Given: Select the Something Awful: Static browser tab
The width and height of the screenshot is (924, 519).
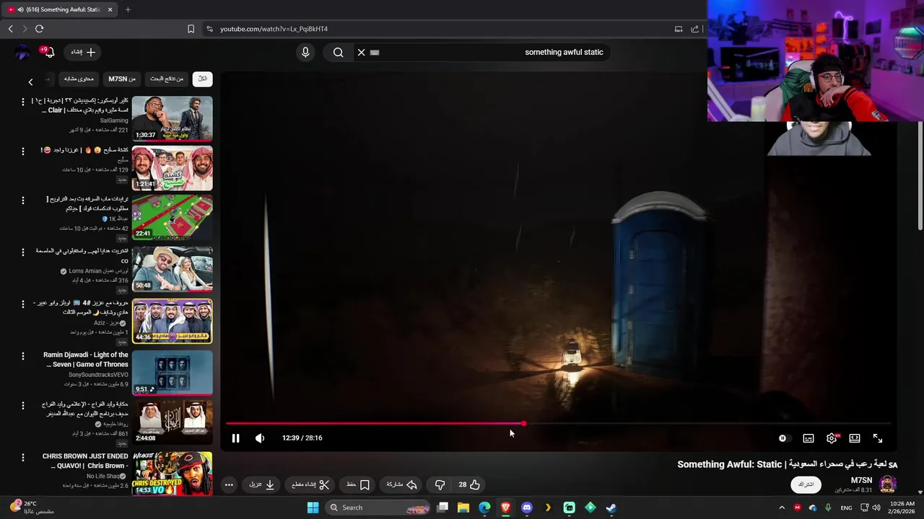Looking at the screenshot, I should [x=59, y=9].
